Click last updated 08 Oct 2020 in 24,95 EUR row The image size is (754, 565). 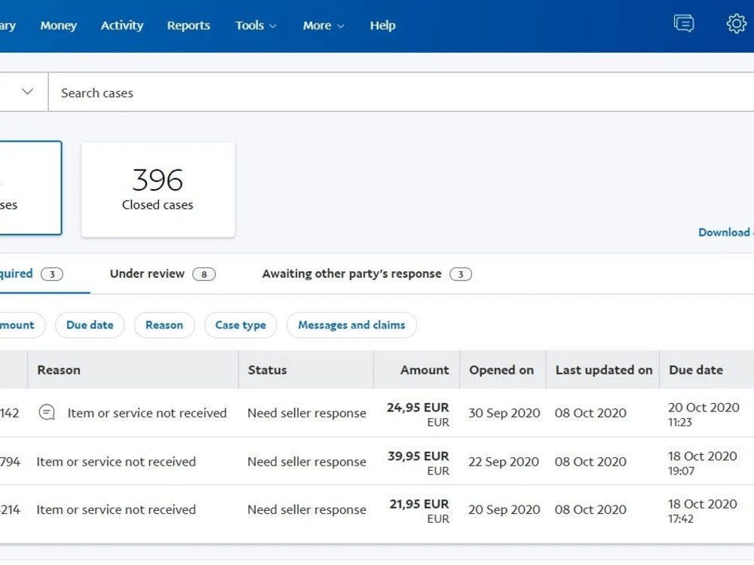pos(590,413)
